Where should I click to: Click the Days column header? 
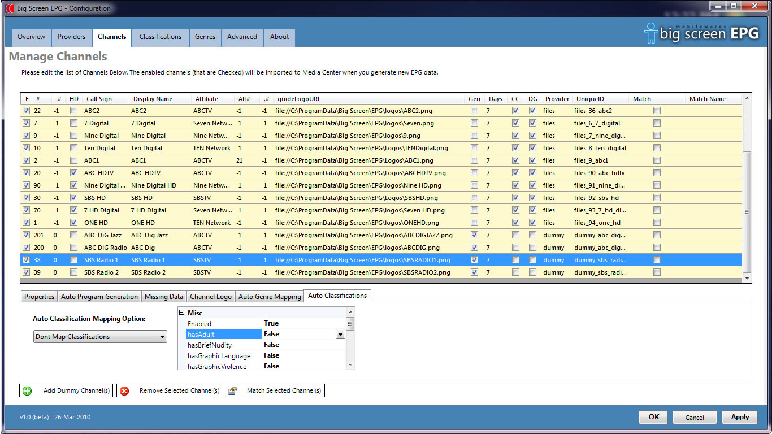click(495, 99)
